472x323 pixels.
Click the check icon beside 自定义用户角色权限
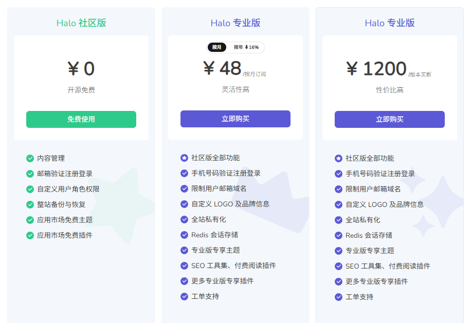click(x=30, y=189)
